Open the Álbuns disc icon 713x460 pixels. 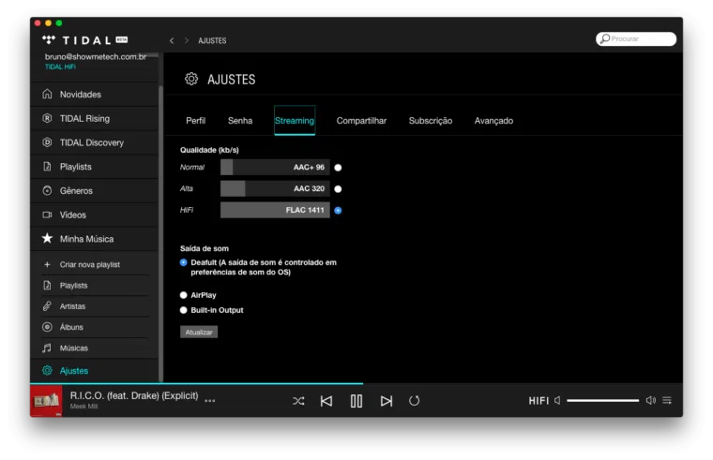click(47, 327)
